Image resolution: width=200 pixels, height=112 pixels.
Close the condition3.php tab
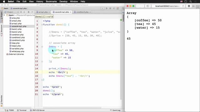(90, 12)
